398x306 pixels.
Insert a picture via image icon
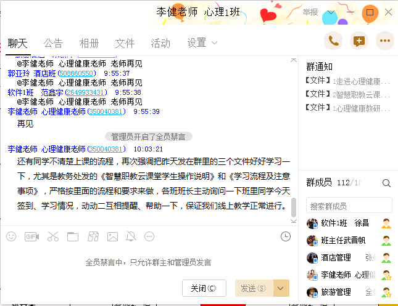[112, 236]
